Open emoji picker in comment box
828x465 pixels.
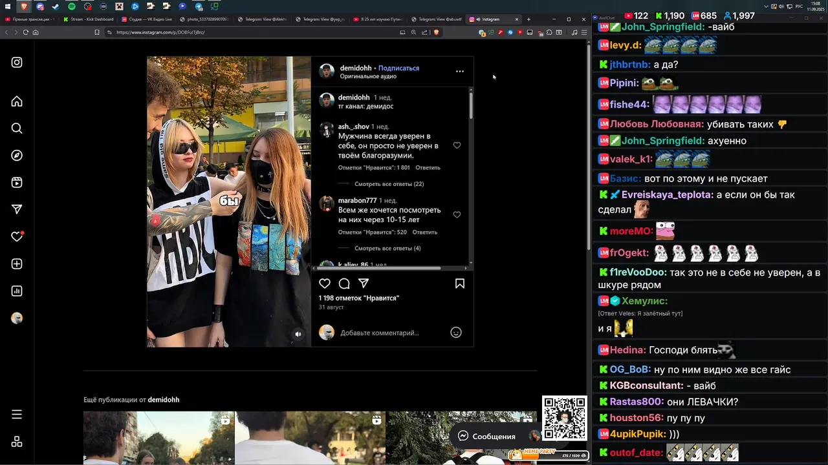pyautogui.click(x=456, y=333)
